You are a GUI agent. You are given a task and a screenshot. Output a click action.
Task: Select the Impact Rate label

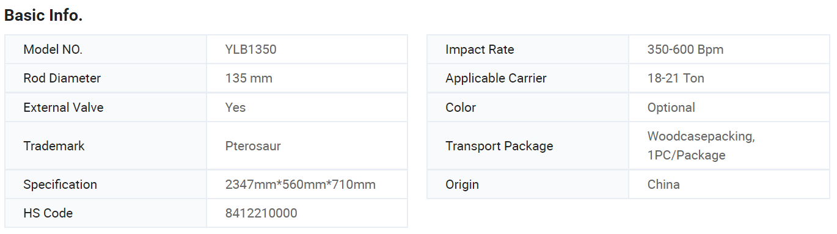480,49
